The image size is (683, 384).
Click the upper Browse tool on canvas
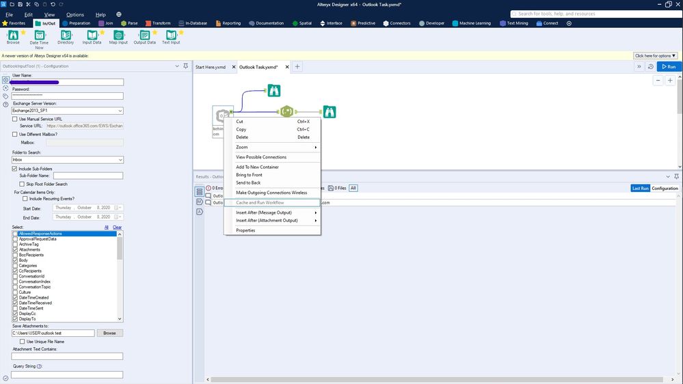point(274,91)
